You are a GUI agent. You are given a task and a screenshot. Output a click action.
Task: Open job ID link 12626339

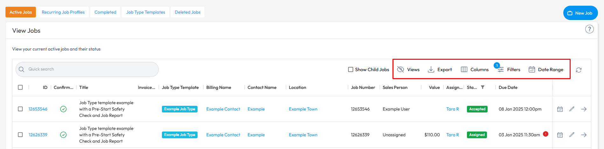[38, 135]
